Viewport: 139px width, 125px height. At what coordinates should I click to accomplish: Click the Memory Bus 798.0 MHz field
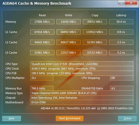click(x=42, y=88)
